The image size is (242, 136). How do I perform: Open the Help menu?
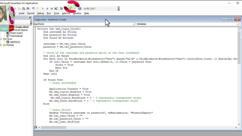tap(87, 14)
